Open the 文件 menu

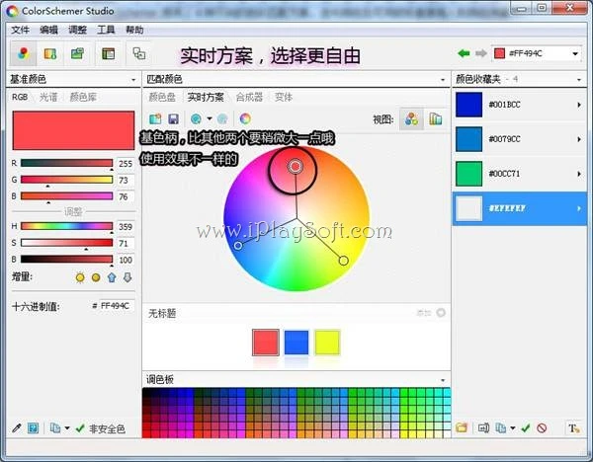tap(20, 30)
